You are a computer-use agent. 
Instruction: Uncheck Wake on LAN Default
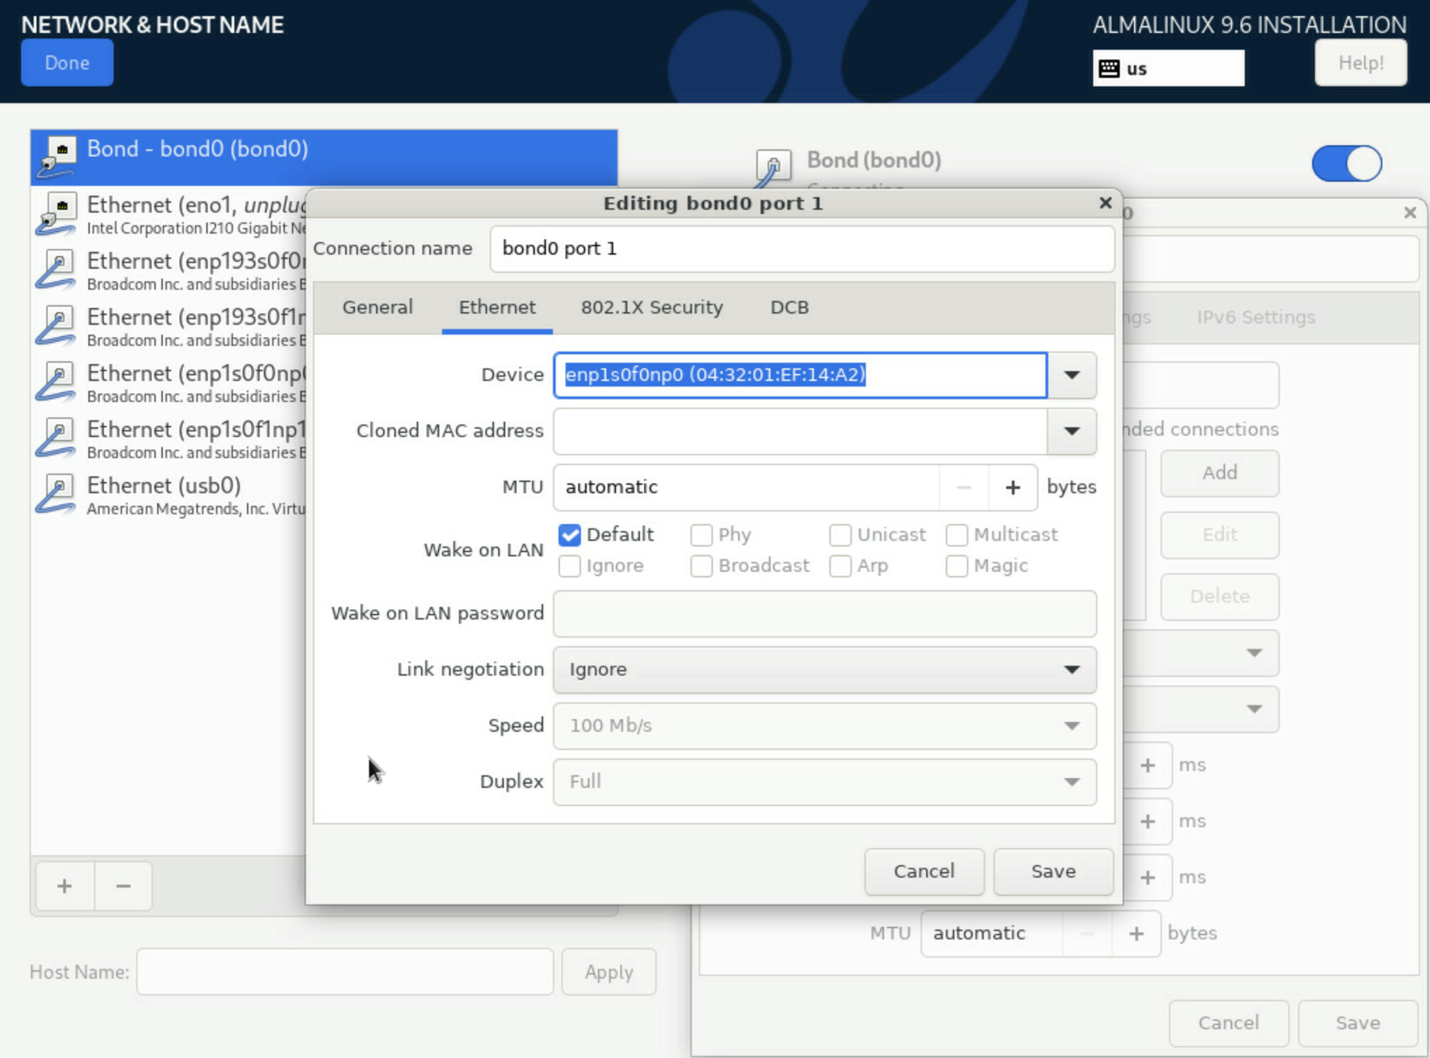click(570, 535)
